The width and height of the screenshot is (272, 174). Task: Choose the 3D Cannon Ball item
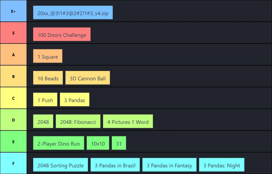click(x=88, y=78)
